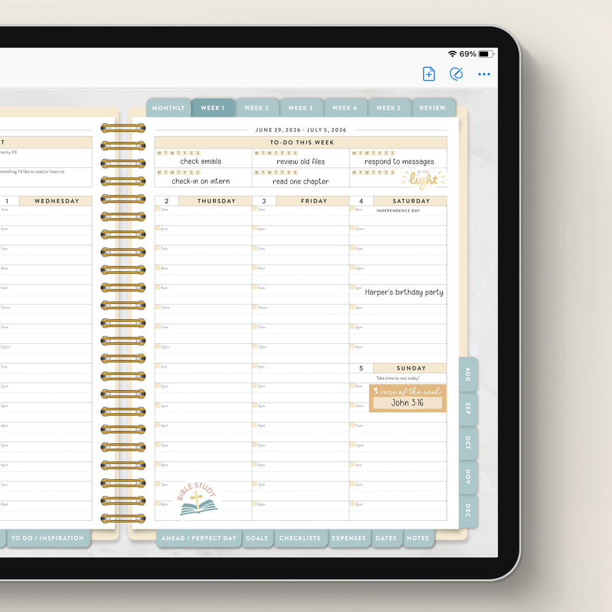This screenshot has height=612, width=612.
Task: Tick the Thursday 12pm checkbox
Action: [x=158, y=346]
